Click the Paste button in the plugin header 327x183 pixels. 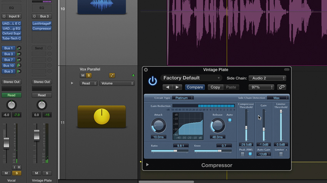[x=231, y=87]
